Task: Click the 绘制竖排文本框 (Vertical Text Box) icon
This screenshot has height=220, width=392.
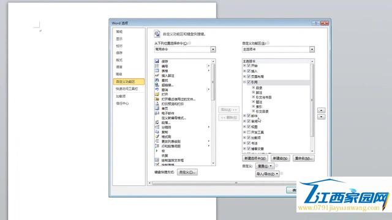Action: tap(157, 160)
